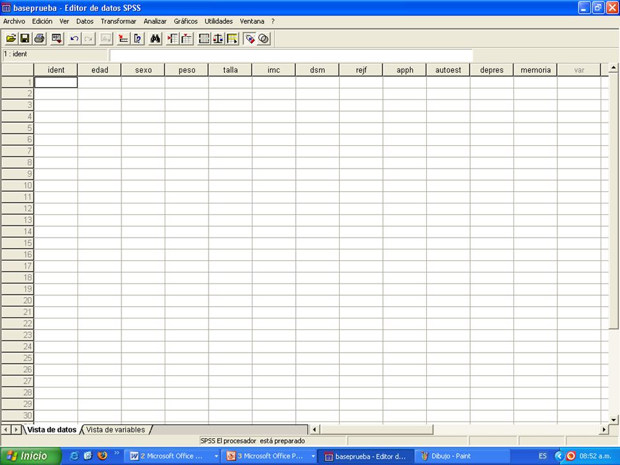Open the dialog recall toolbar icon
620x465 pixels.
click(x=57, y=39)
